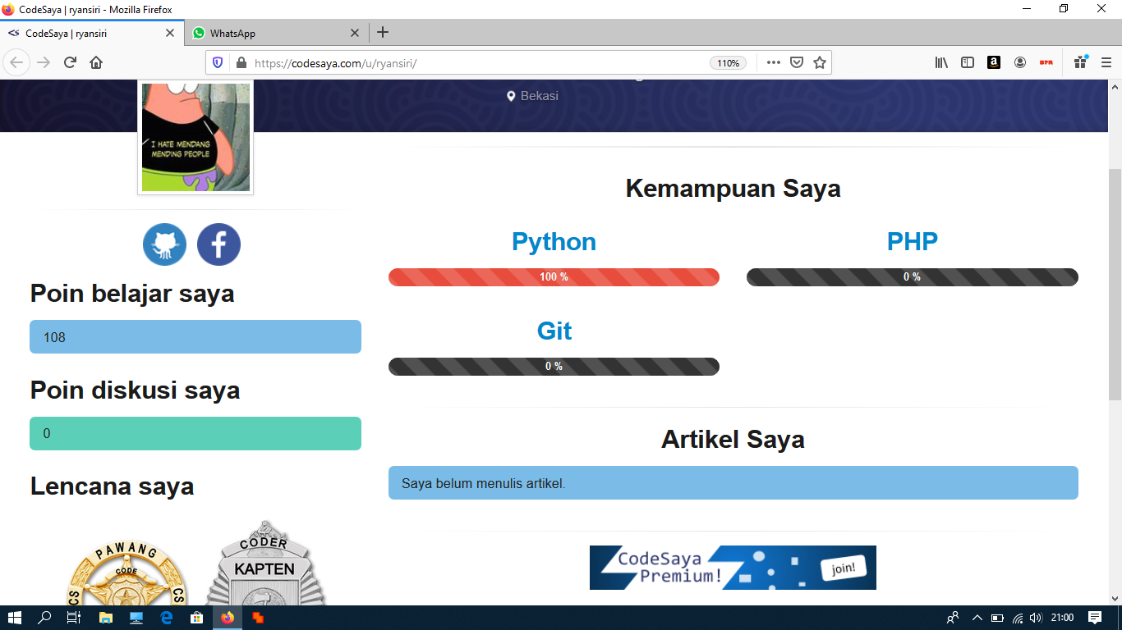Open the Library history and bookmarks
The width and height of the screenshot is (1122, 630).
[x=941, y=62]
